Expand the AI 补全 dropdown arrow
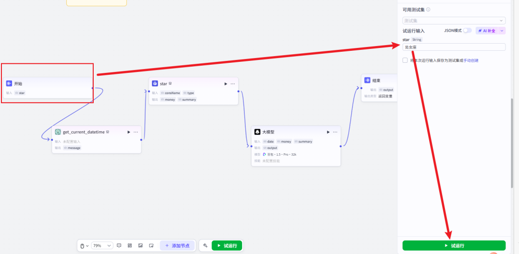This screenshot has height=254, width=519. click(502, 31)
